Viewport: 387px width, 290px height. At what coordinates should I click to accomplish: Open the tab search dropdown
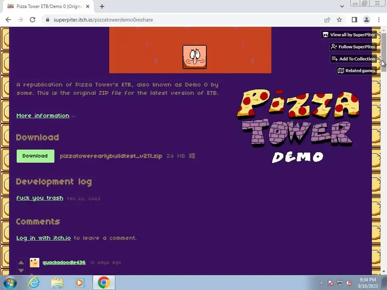pos(342,6)
